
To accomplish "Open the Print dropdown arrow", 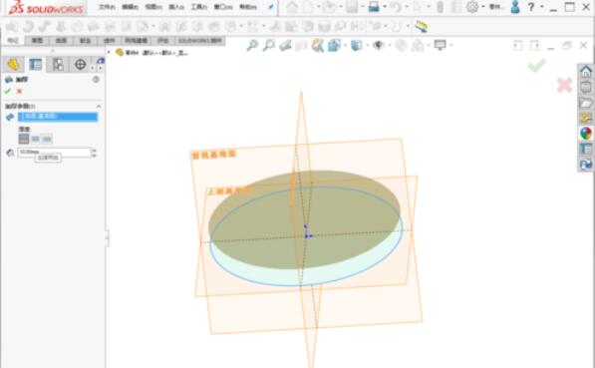I will pos(385,6).
